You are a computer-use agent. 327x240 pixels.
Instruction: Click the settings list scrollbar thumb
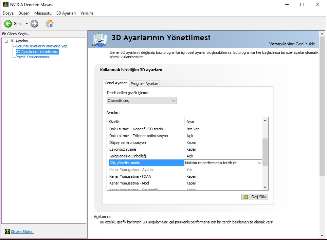coord(265,152)
